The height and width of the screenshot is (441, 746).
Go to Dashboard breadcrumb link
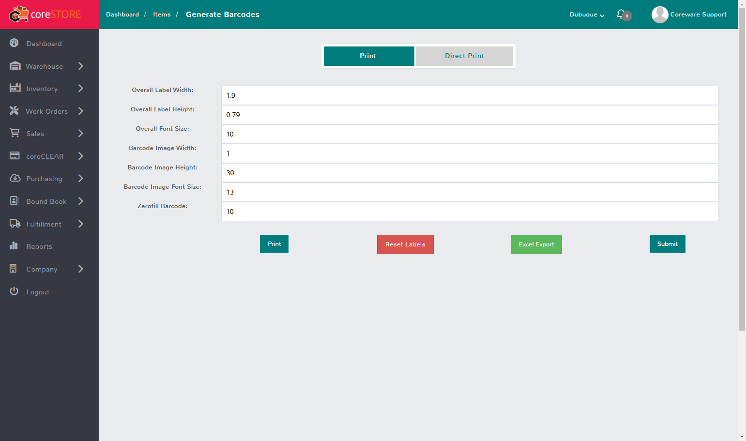point(122,15)
